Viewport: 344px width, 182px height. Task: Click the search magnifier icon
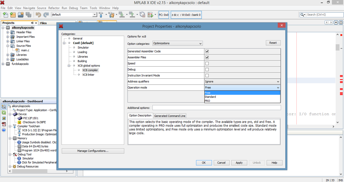(x=302, y=15)
